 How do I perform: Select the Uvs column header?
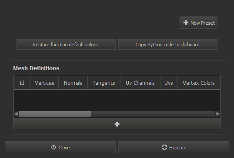168,83
